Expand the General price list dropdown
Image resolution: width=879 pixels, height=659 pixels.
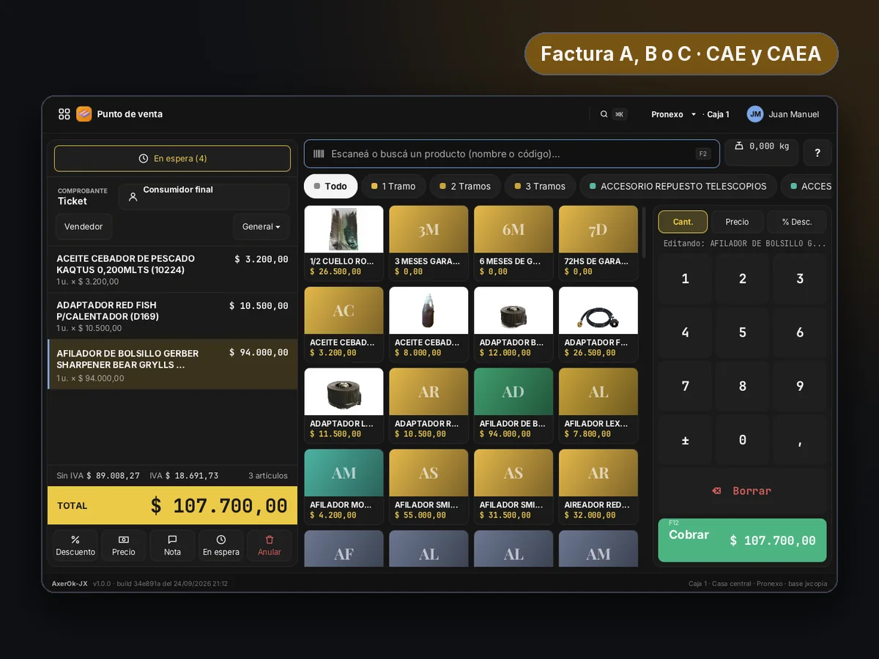pos(262,227)
